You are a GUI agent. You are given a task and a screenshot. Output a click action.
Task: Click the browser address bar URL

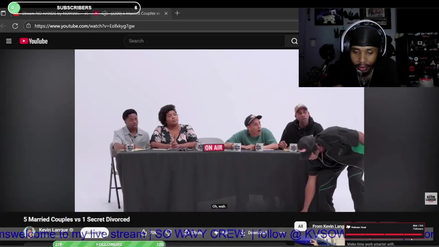tap(84, 26)
